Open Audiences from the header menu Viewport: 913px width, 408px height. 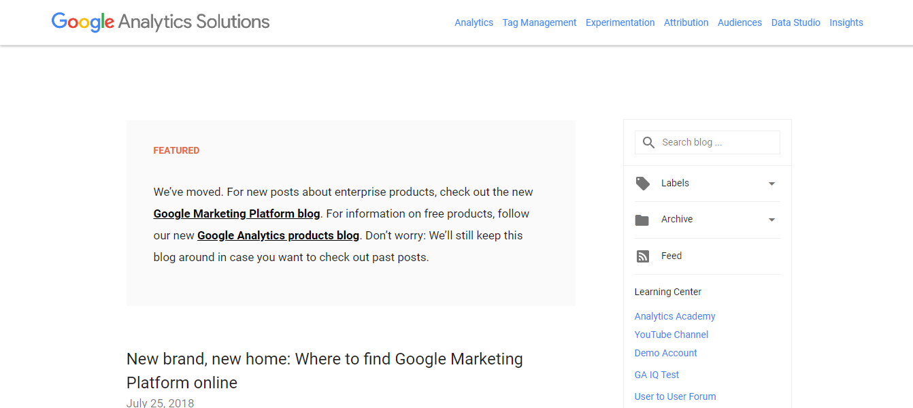tap(740, 22)
